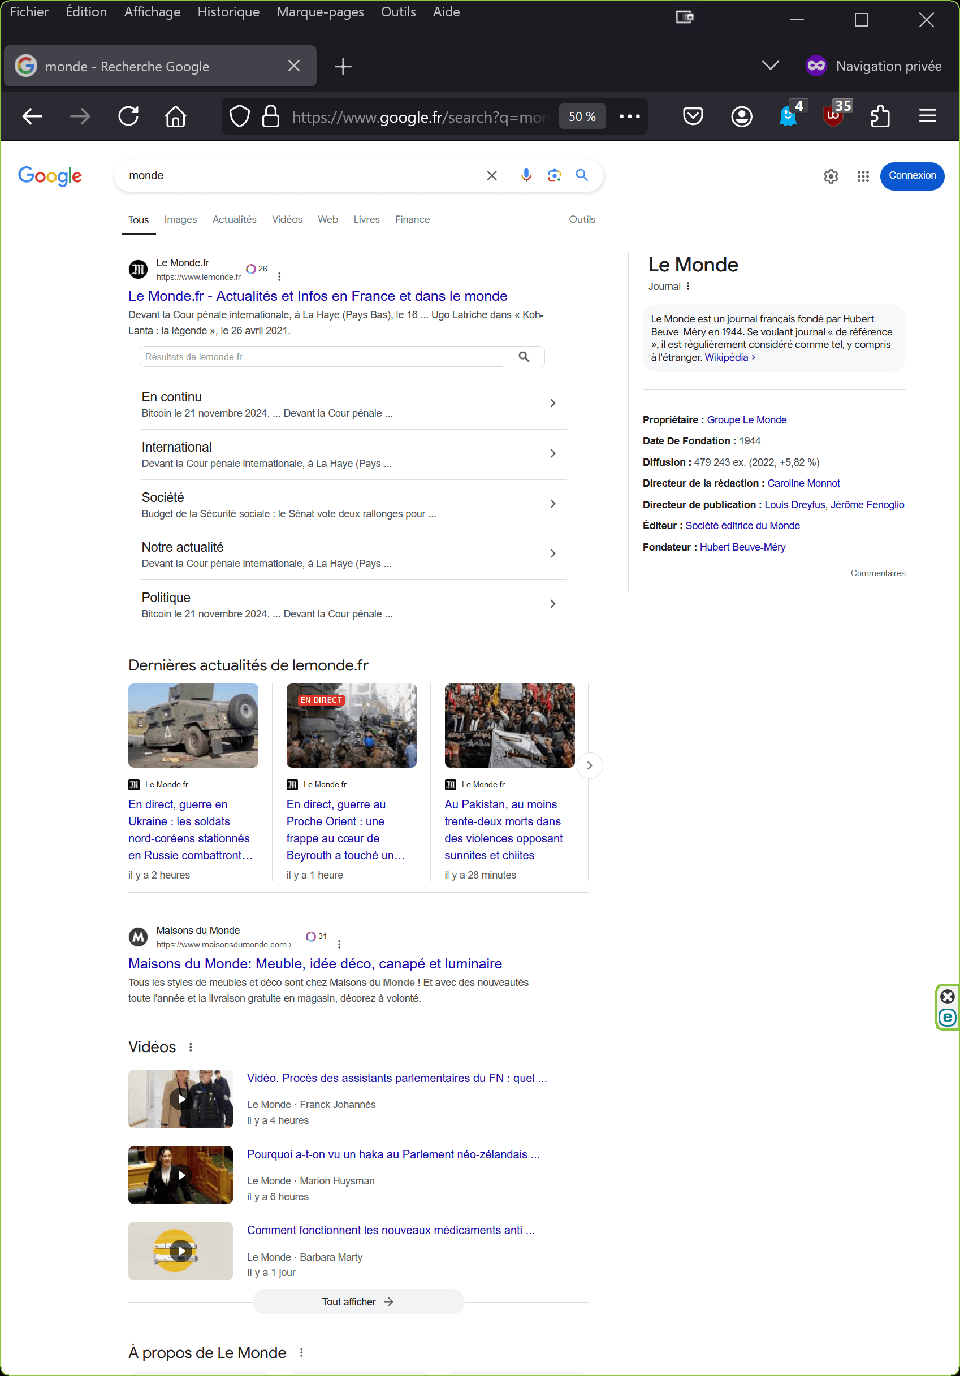
Task: Open Firefox hamburger application menu
Action: tap(928, 116)
